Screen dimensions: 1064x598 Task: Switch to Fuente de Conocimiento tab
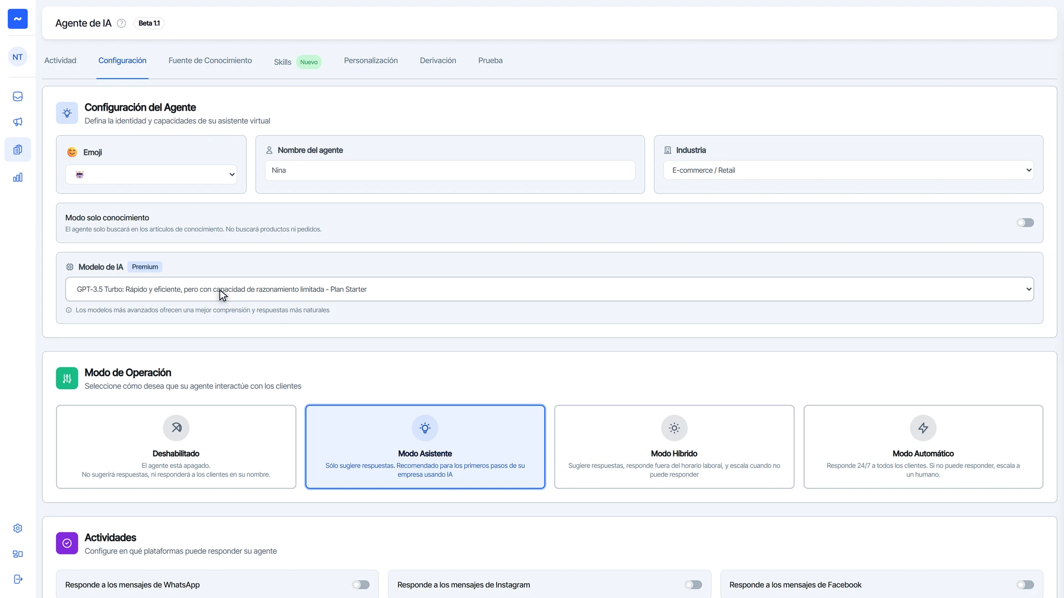coord(210,60)
